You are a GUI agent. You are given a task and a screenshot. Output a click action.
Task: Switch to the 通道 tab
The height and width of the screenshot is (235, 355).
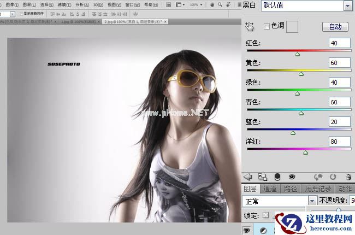point(270,189)
